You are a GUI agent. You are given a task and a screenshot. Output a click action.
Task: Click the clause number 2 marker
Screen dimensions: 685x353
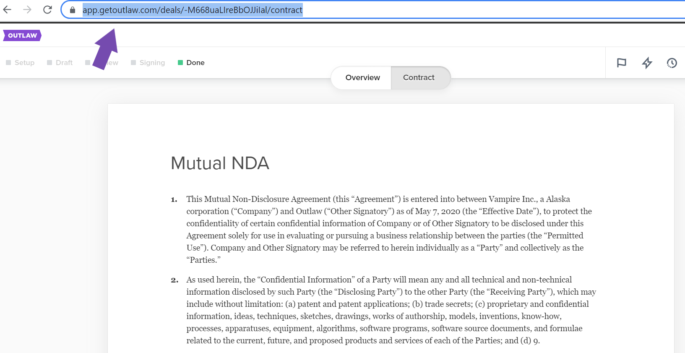click(x=175, y=280)
